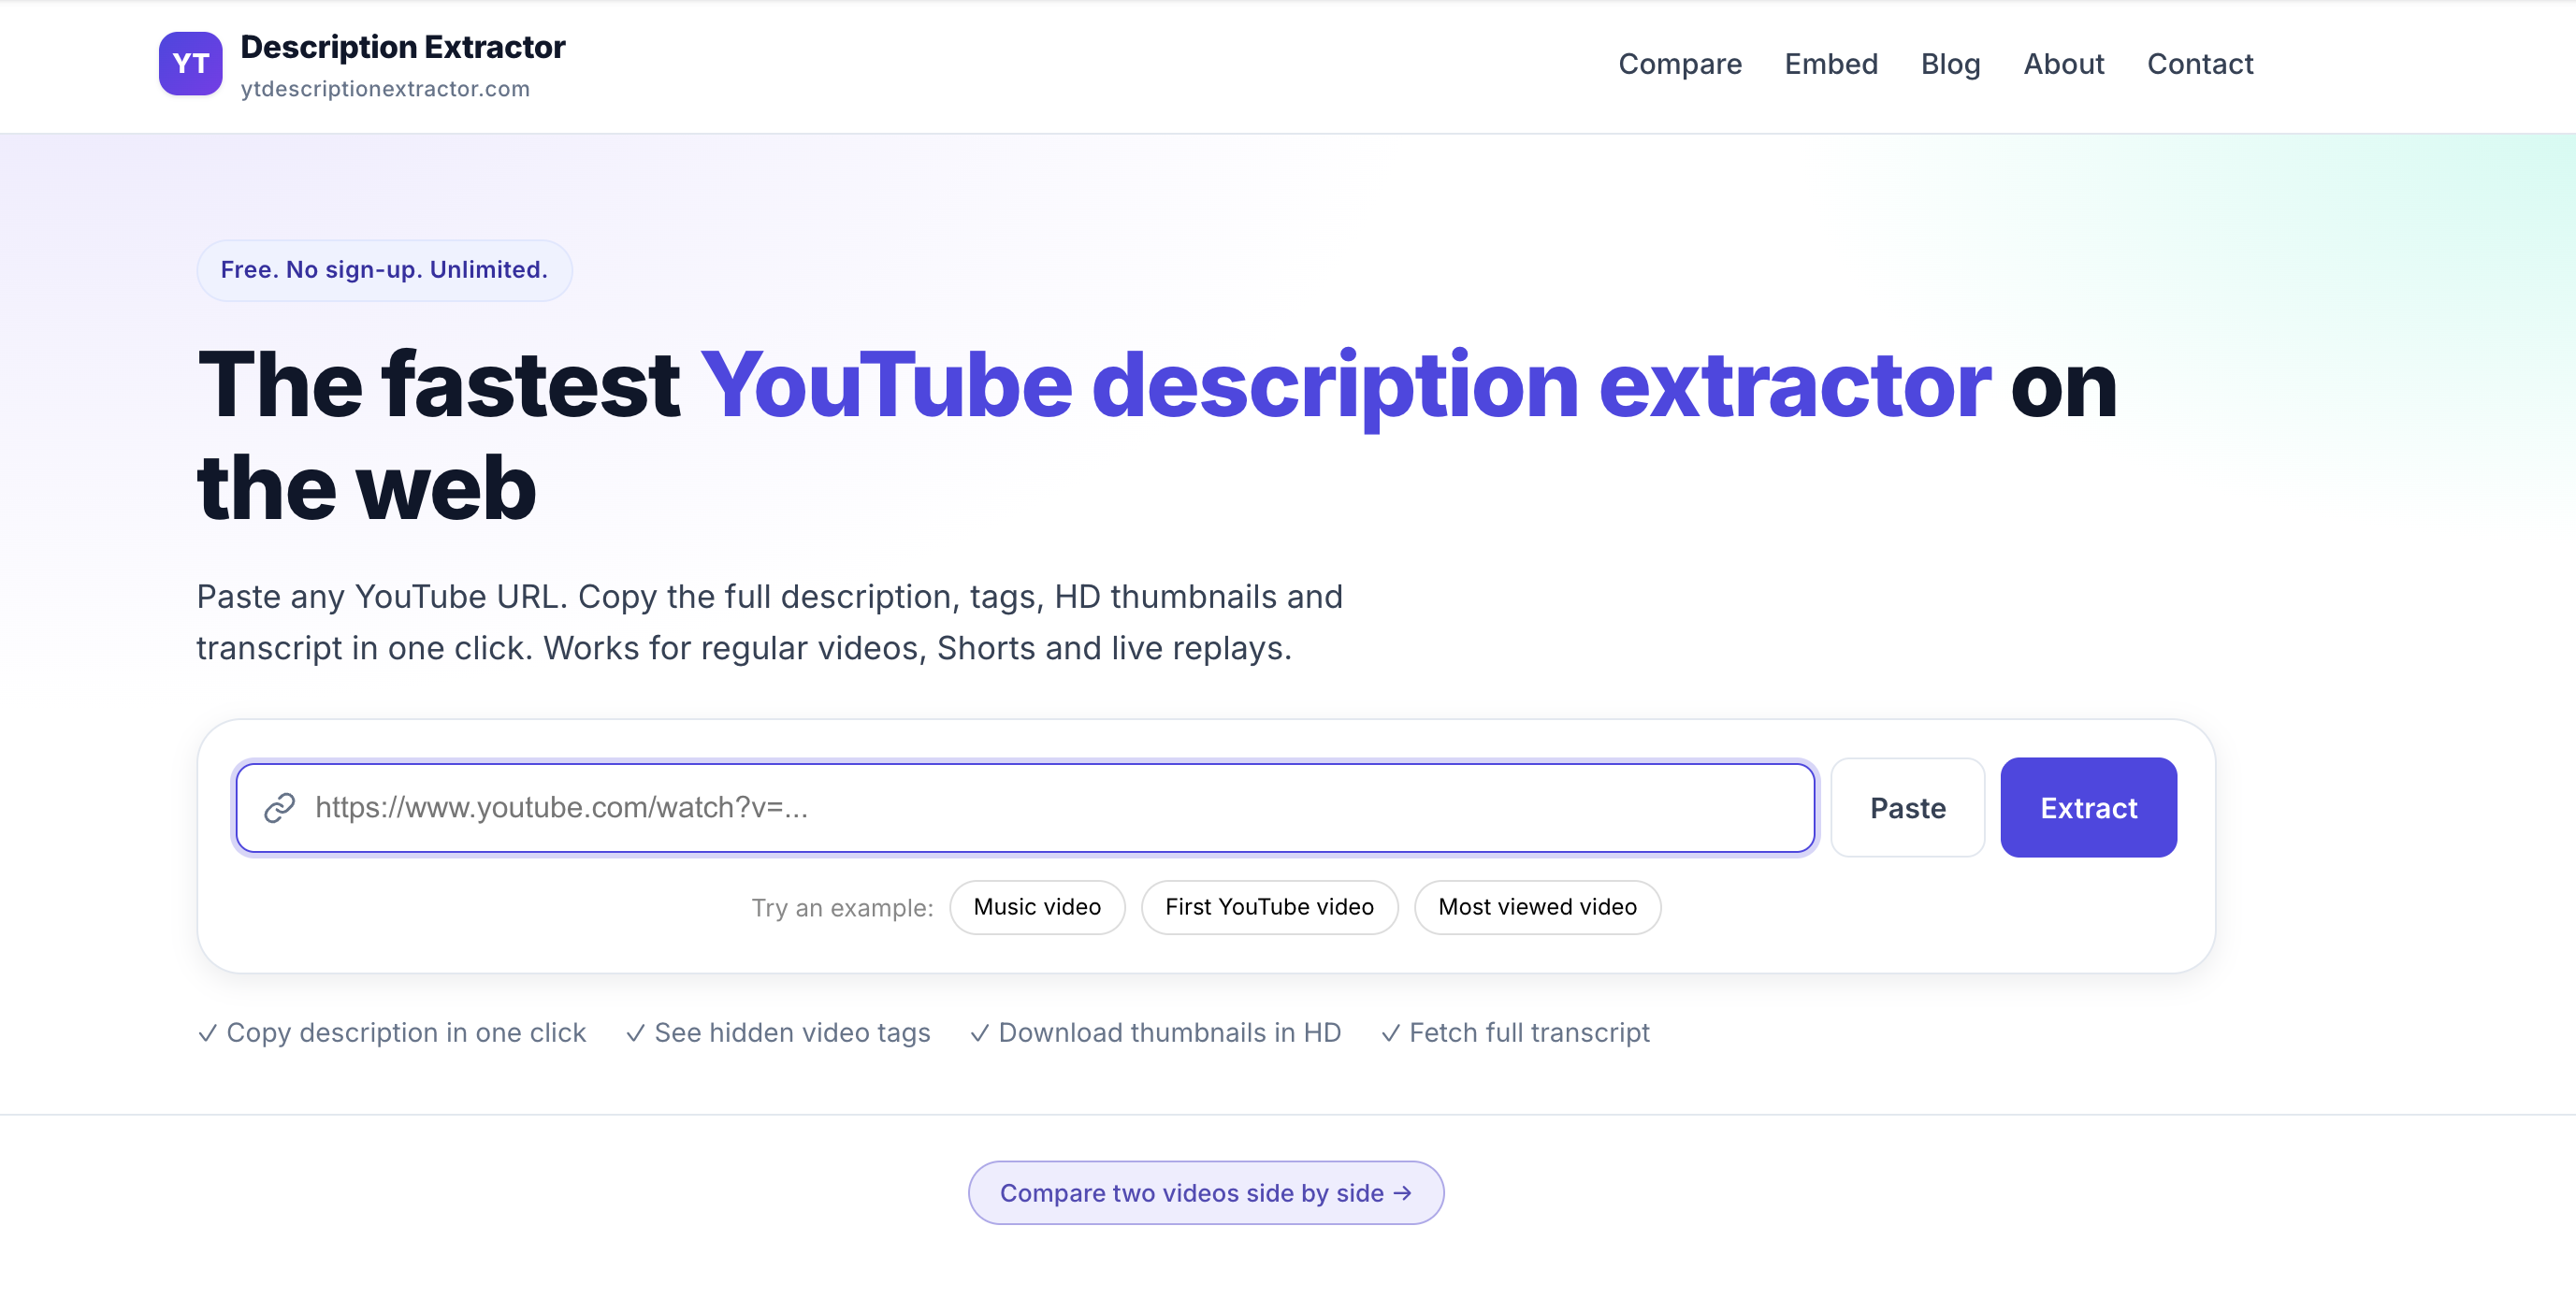
Task: Open the Blog nav link
Action: (x=1950, y=64)
